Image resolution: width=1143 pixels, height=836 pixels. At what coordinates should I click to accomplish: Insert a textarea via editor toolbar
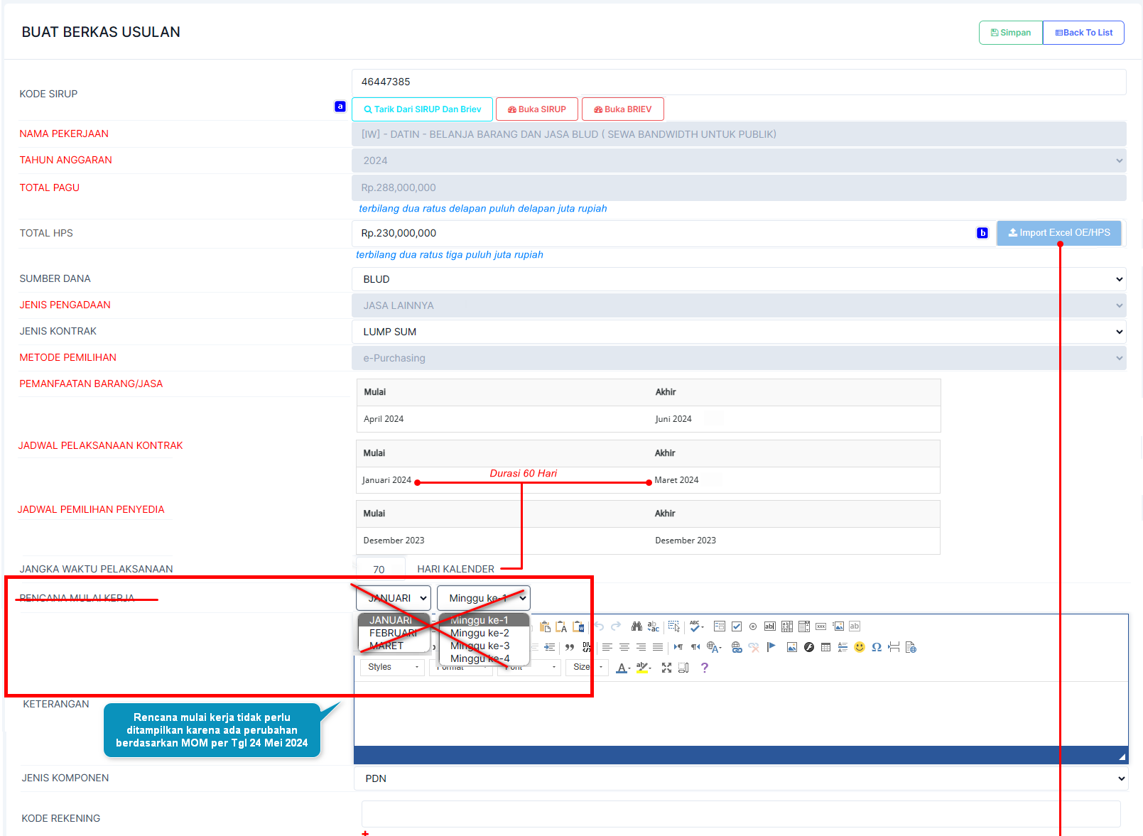pyautogui.click(x=787, y=626)
